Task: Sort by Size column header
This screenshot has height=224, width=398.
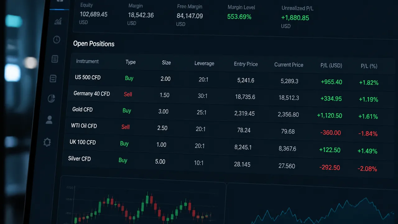Action: [166, 63]
